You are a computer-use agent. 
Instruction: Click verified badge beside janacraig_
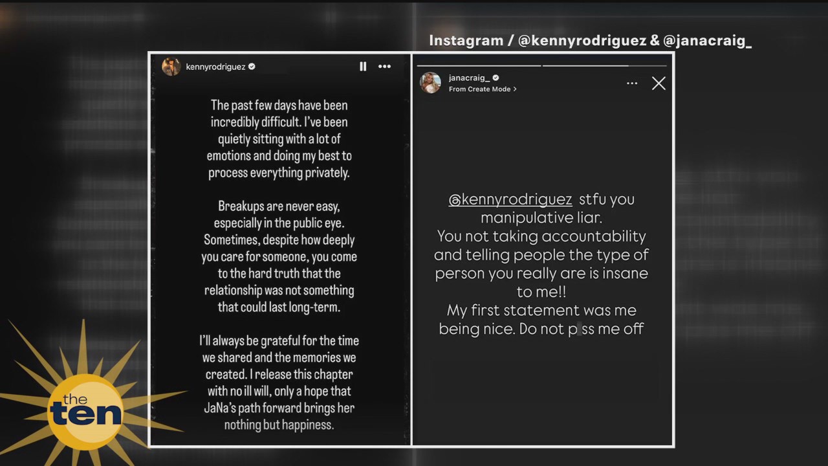(x=496, y=78)
